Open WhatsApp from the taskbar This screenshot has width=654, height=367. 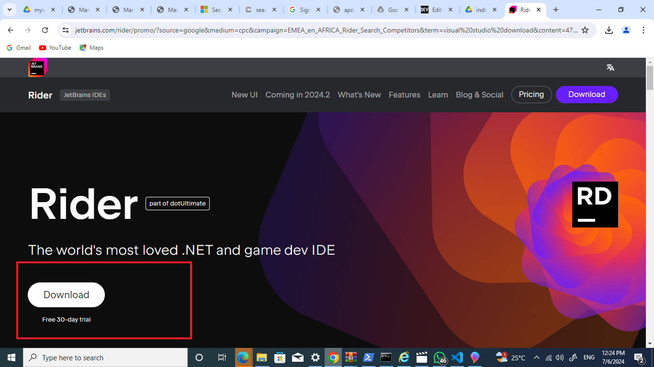(x=440, y=357)
